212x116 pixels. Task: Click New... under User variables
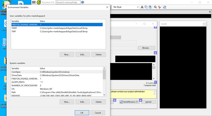pos(67,54)
